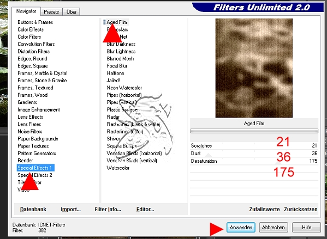Choose Rasterlines (black & white) filter
Image resolution: width=327 pixels, height=239 pixels.
133,124
